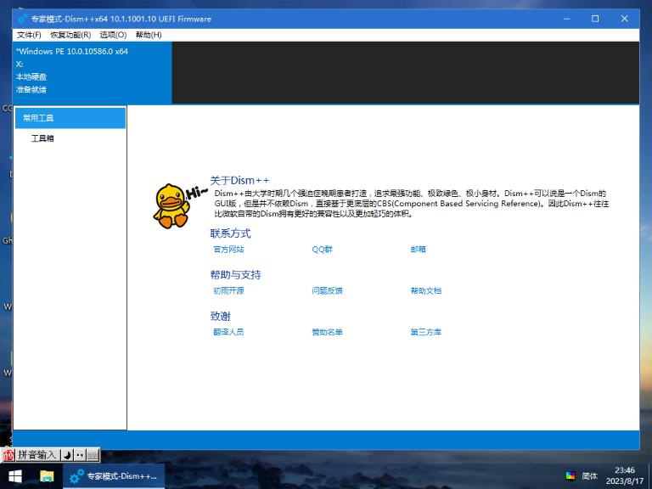The height and width of the screenshot is (489, 652).
Task: Open the clock showing 23:46
Action: coord(625,475)
